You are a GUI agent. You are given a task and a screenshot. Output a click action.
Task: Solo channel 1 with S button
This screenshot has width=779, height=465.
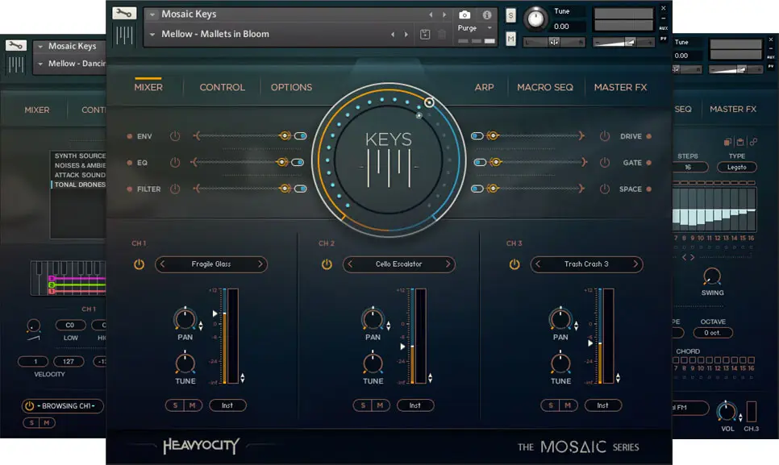pyautogui.click(x=175, y=405)
